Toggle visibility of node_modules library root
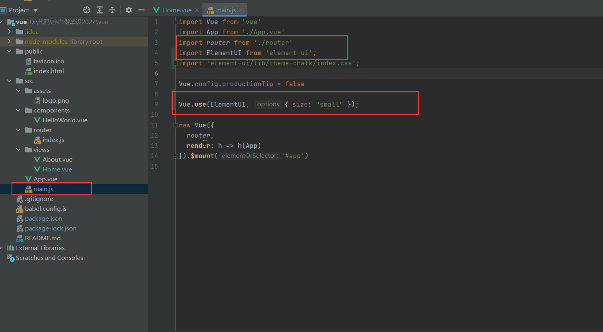Screen dimensions: 603x332 coord(9,41)
